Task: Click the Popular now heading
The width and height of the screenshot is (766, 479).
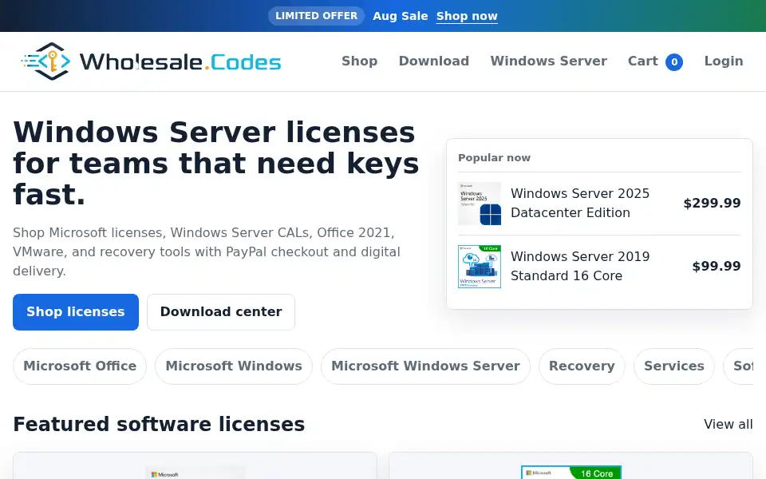Action: pos(494,158)
